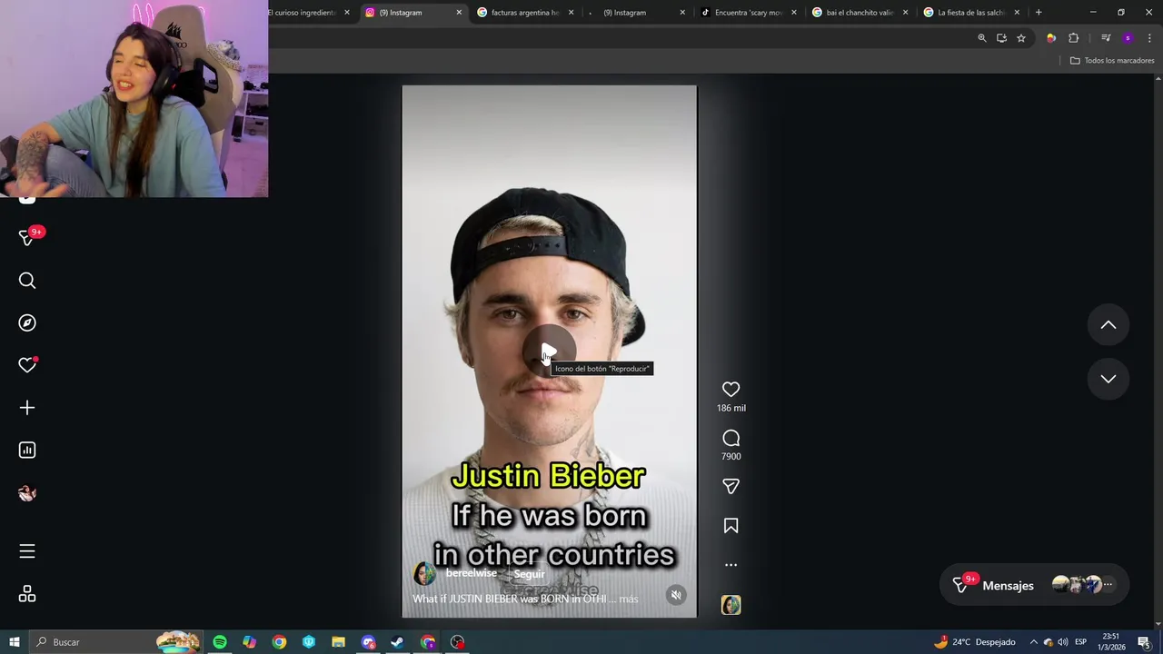Close the facturas argentina tab
The height and width of the screenshot is (654, 1163).
571,13
